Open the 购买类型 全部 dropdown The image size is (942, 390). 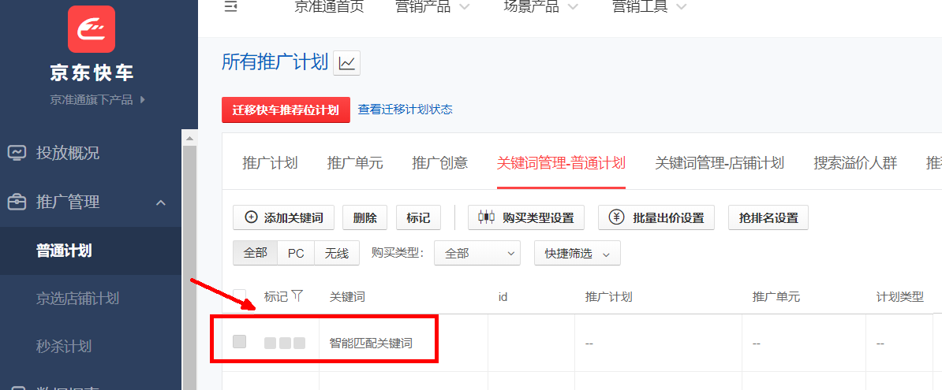(x=477, y=253)
